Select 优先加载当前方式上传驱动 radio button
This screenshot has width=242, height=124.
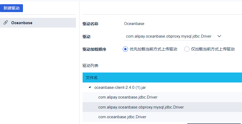coord(125,49)
